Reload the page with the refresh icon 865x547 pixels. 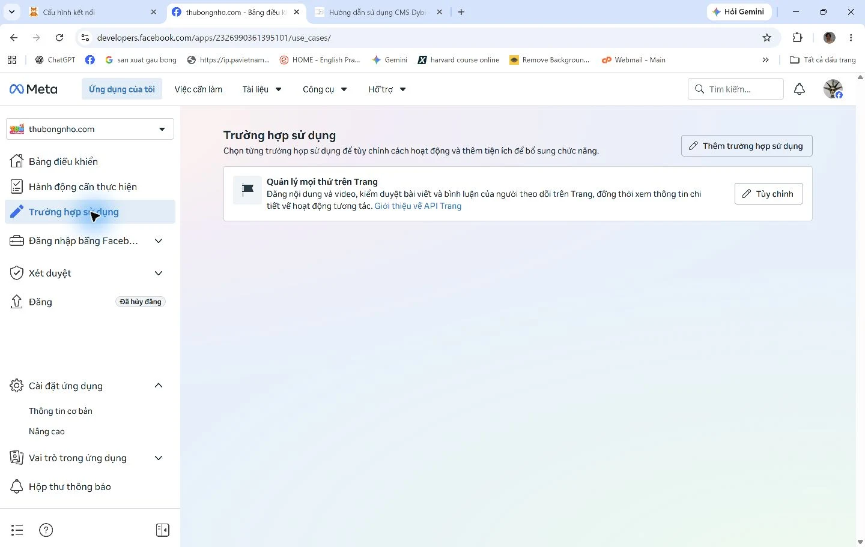pyautogui.click(x=59, y=38)
